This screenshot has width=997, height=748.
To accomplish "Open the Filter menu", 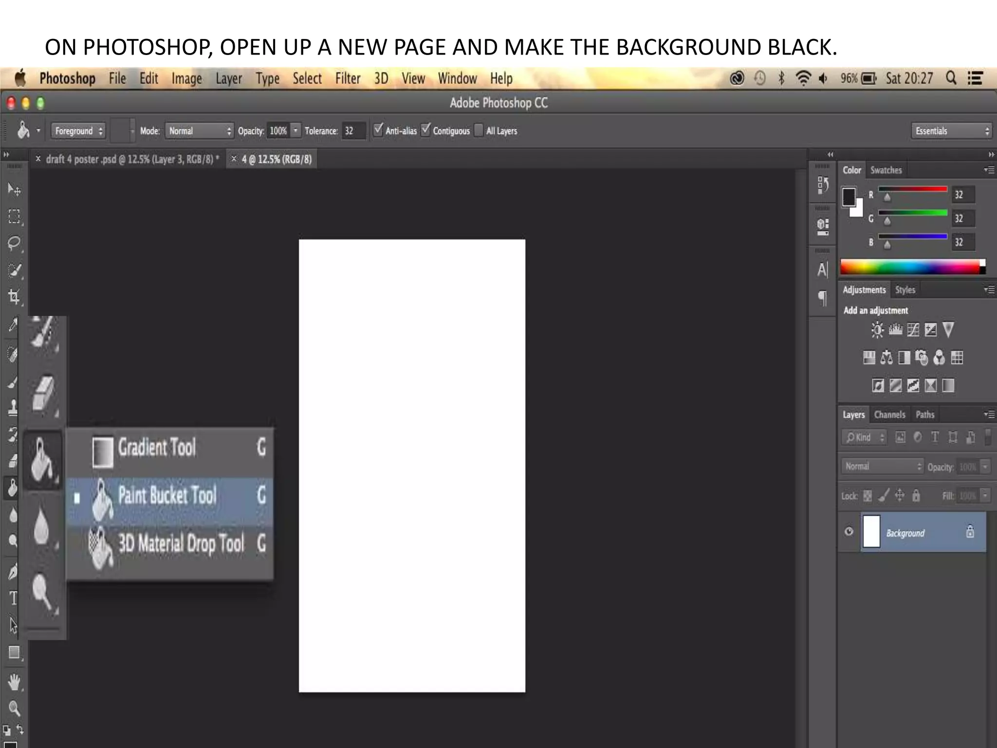I will (x=348, y=78).
